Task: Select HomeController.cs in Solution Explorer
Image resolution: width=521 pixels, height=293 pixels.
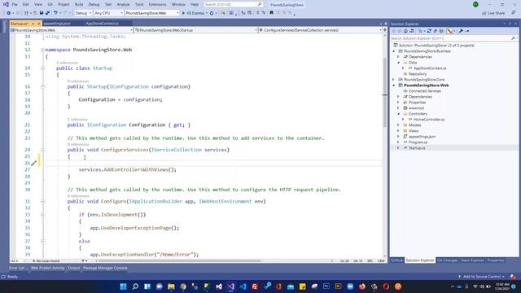Action: [x=429, y=120]
